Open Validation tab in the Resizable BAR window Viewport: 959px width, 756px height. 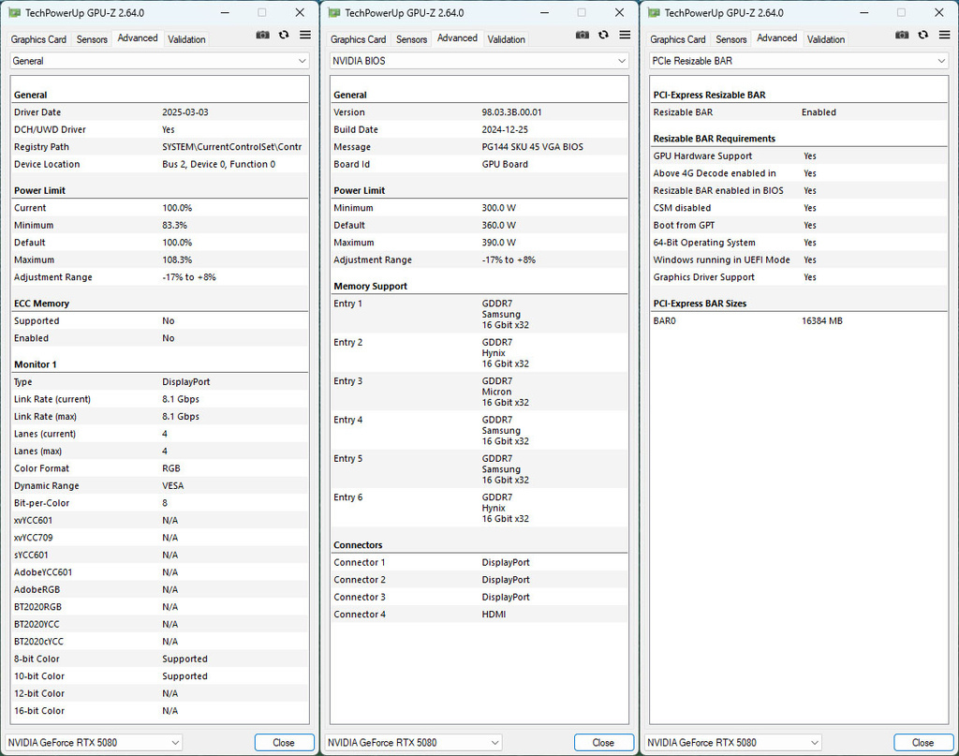826,39
